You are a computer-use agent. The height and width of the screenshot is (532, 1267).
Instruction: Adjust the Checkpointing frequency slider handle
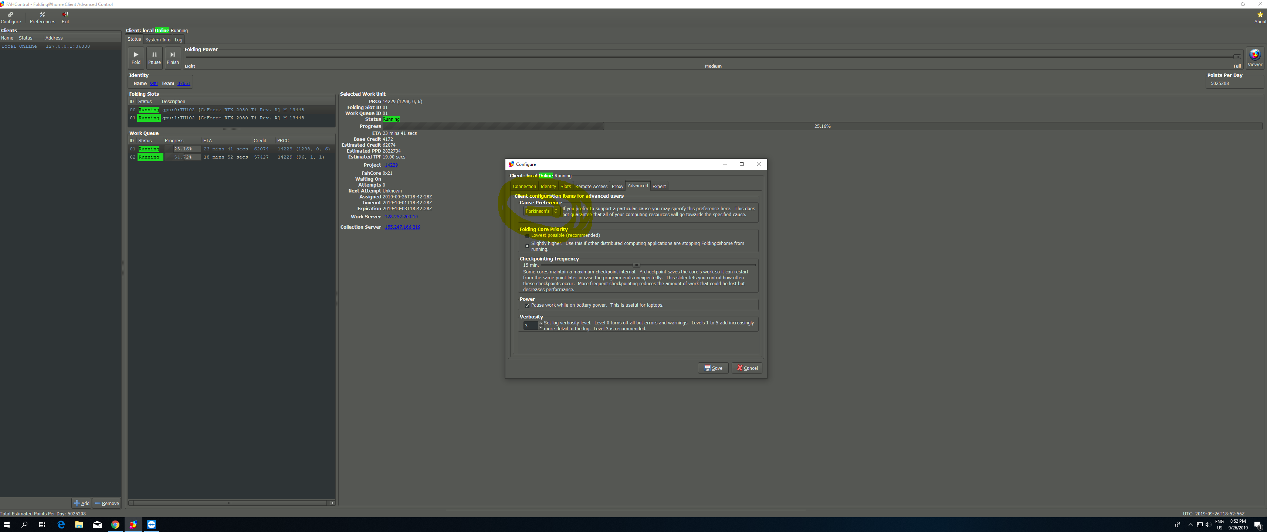click(636, 265)
